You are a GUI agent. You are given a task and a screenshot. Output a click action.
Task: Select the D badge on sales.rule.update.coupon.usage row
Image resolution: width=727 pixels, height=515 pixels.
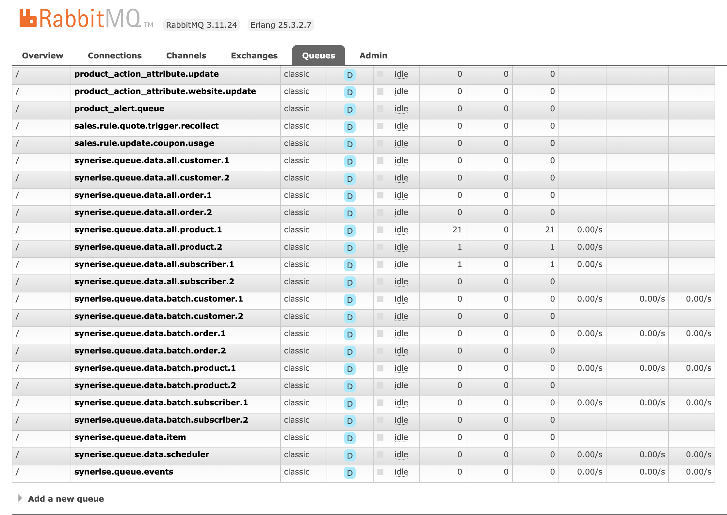pyautogui.click(x=349, y=144)
